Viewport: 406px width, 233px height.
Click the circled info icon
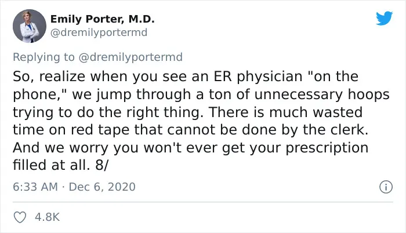[386, 187]
